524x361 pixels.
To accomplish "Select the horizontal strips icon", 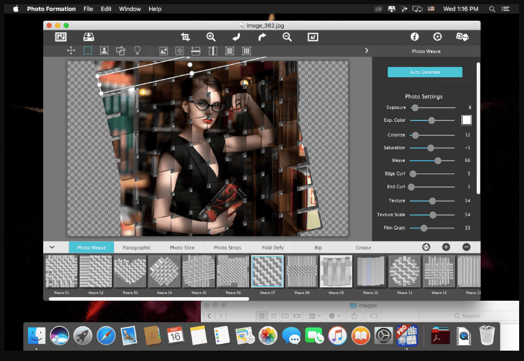I will [x=229, y=51].
